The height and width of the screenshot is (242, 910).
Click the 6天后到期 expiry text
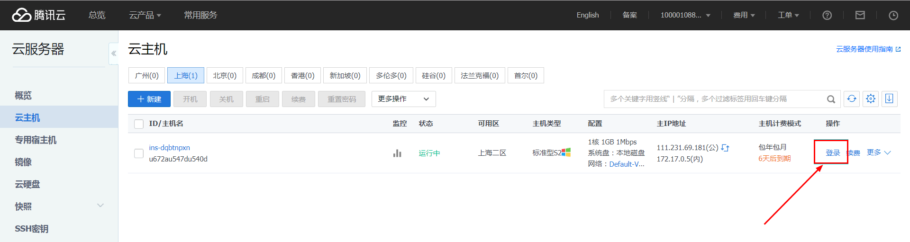(x=774, y=159)
